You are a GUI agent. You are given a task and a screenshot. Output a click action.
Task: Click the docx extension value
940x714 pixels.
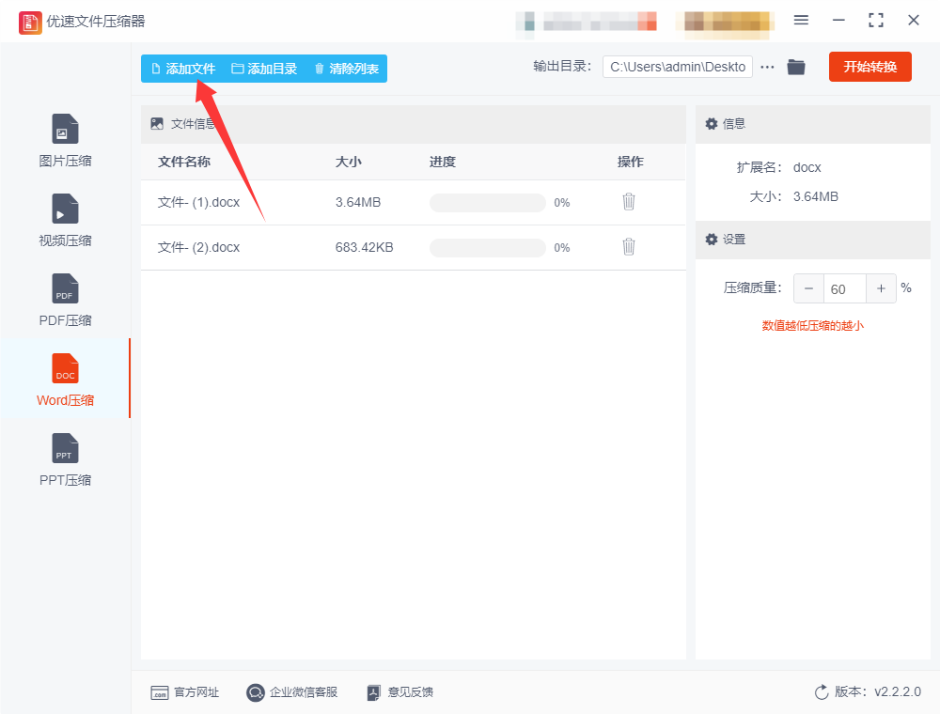pos(807,168)
